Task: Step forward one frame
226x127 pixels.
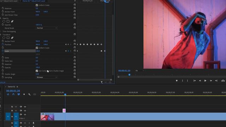Action: pos(211,81)
